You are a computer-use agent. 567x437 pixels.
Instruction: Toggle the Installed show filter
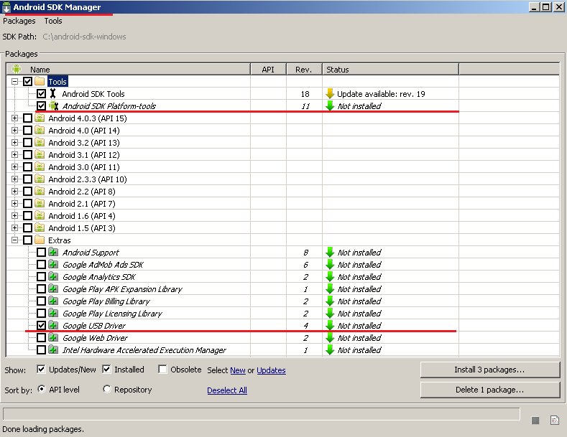106,369
